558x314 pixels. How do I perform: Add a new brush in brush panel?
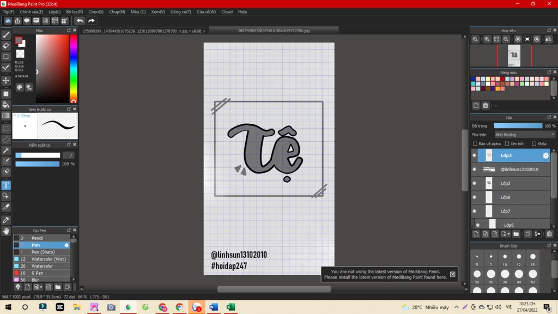(x=27, y=287)
